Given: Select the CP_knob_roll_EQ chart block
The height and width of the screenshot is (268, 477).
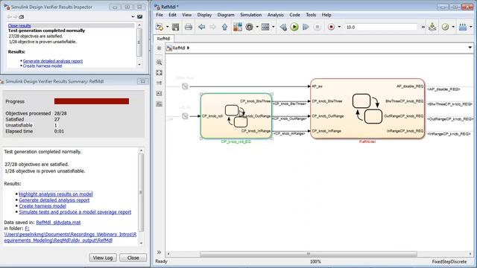Looking at the screenshot, I should click(x=236, y=116).
